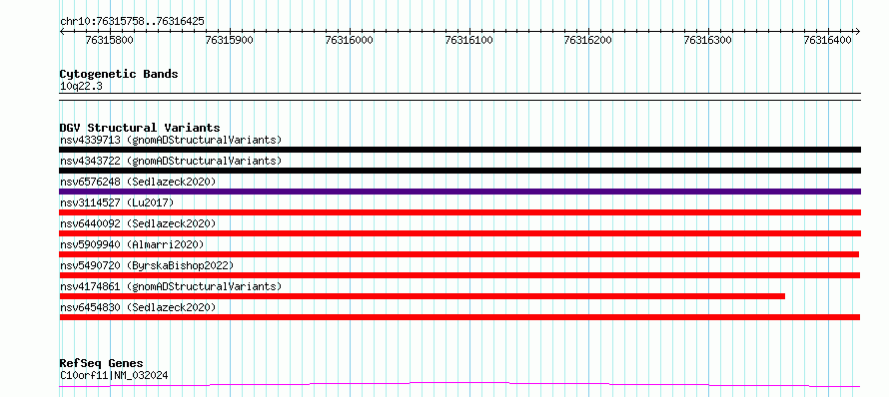Viewport: 889px width, 397px height.
Task: Click ruler position 76315900
Action: (x=230, y=40)
